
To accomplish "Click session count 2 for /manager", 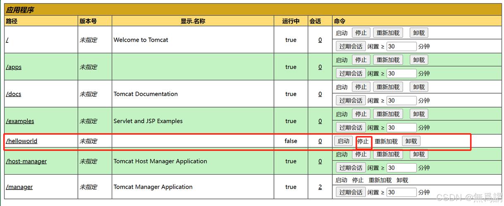I will (320, 187).
